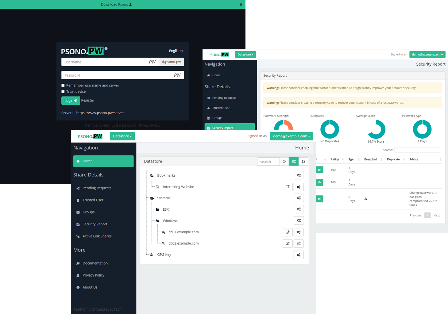Open settings gear for Systems folder
Viewport: 448px width, 314px height.
pyautogui.click(x=299, y=198)
